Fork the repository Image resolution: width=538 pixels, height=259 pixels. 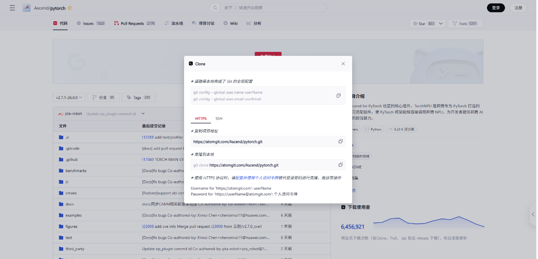[x=465, y=24]
